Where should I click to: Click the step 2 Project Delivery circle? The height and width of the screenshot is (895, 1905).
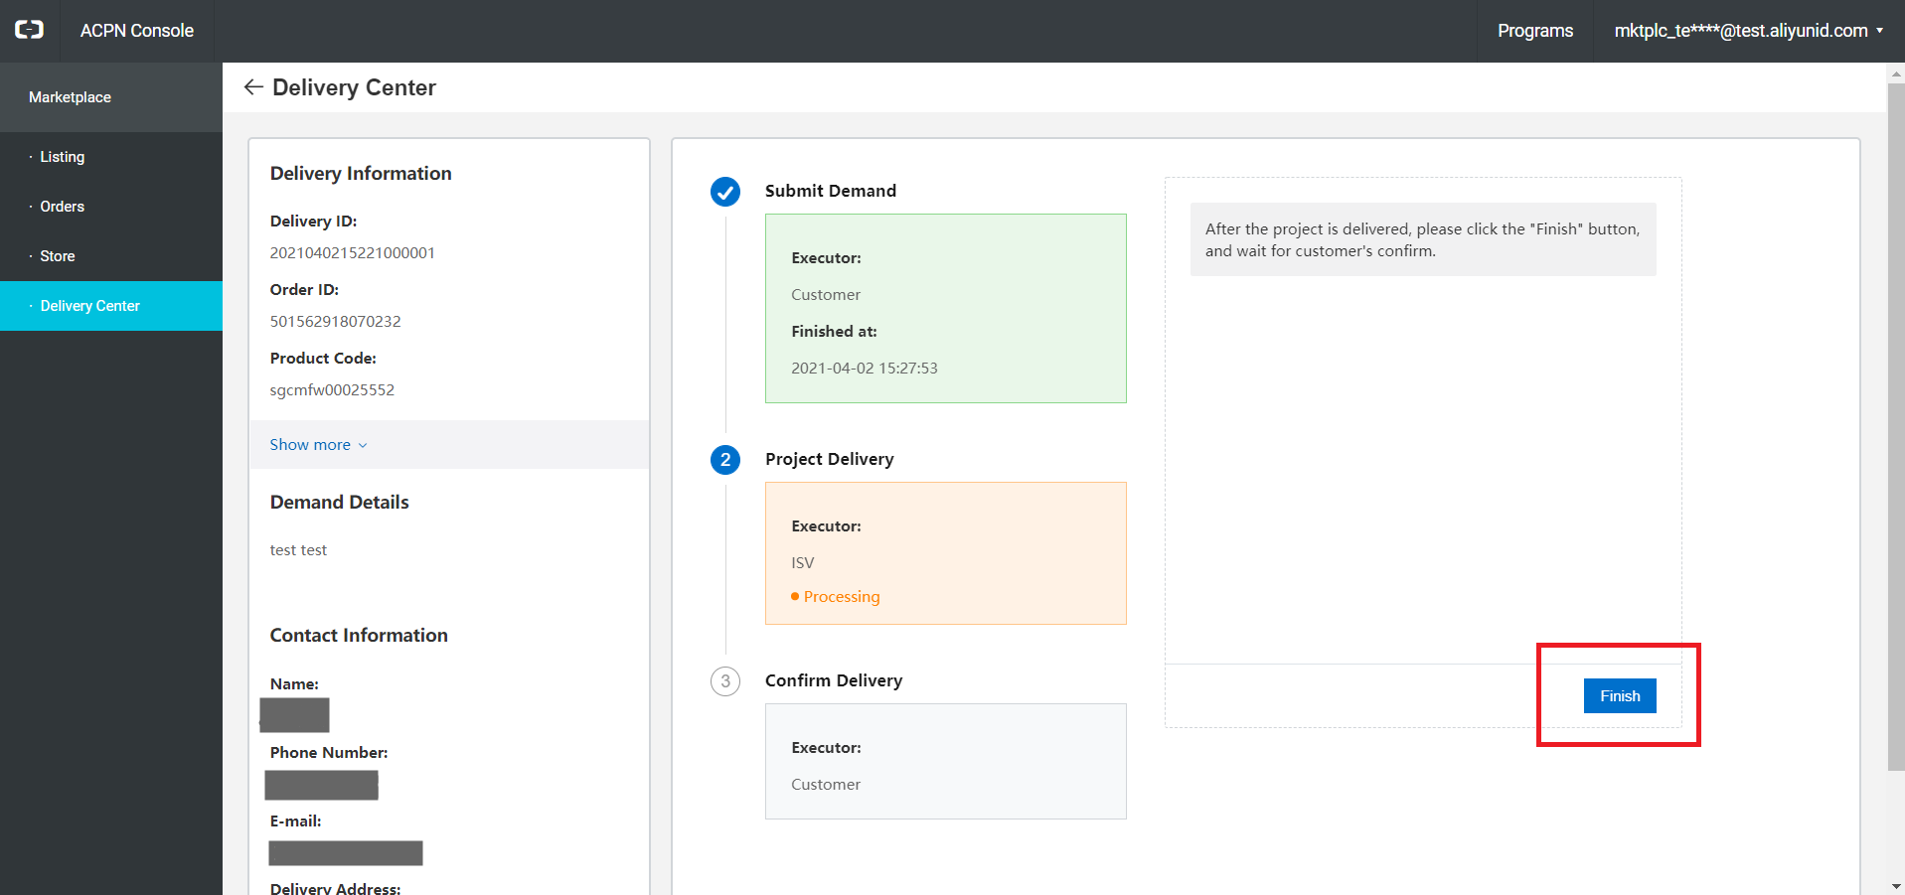[725, 459]
